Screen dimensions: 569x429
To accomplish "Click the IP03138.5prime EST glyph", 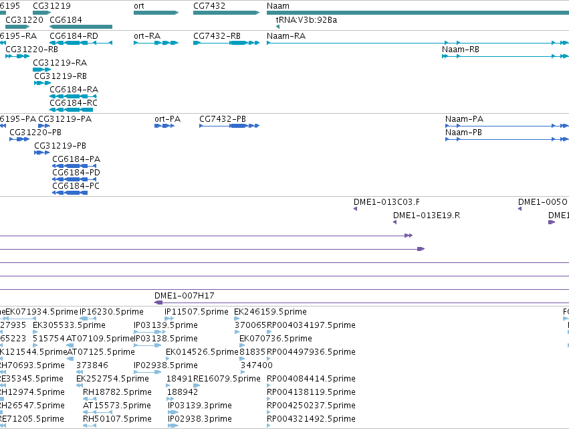I will [x=148, y=345].
